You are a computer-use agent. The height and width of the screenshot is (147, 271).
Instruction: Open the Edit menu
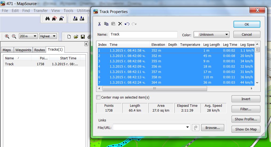pyautogui.click(x=15, y=11)
